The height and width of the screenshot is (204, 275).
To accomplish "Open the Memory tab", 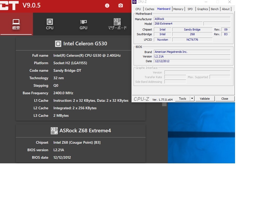I will tap(178, 9).
